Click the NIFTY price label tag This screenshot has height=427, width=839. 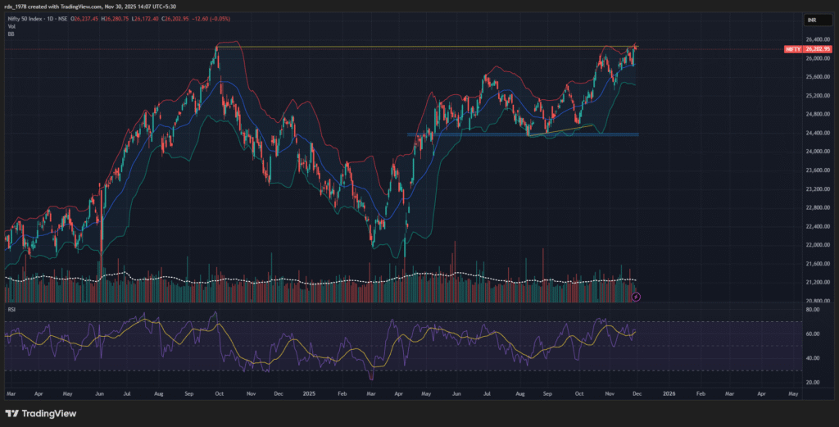[x=792, y=49]
